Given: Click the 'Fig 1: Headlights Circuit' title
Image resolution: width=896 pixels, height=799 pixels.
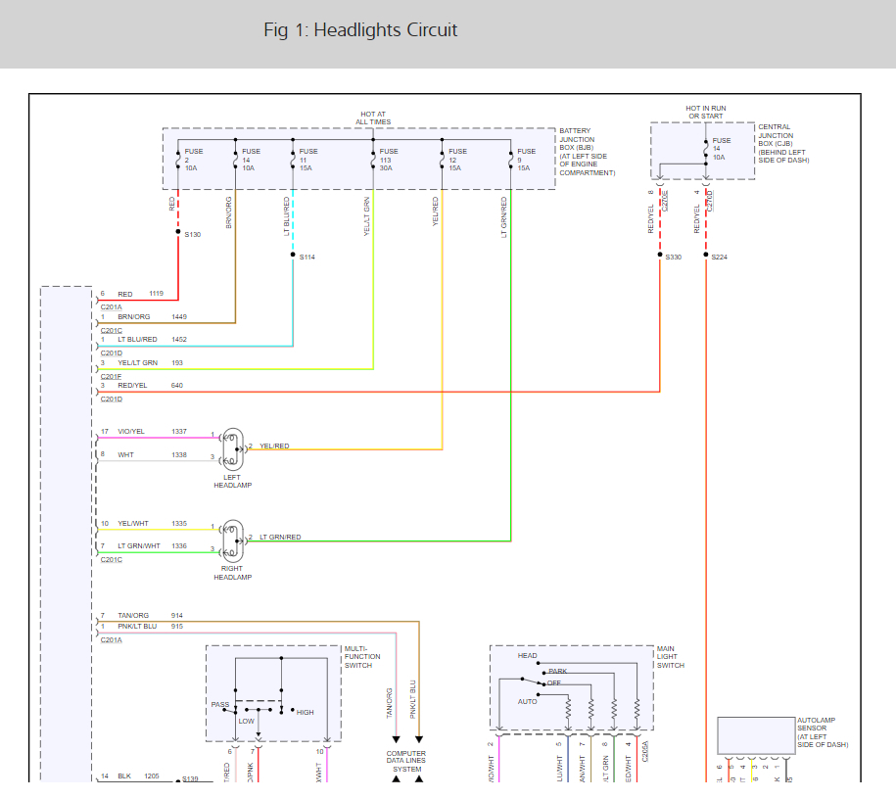Looking at the screenshot, I should [360, 29].
